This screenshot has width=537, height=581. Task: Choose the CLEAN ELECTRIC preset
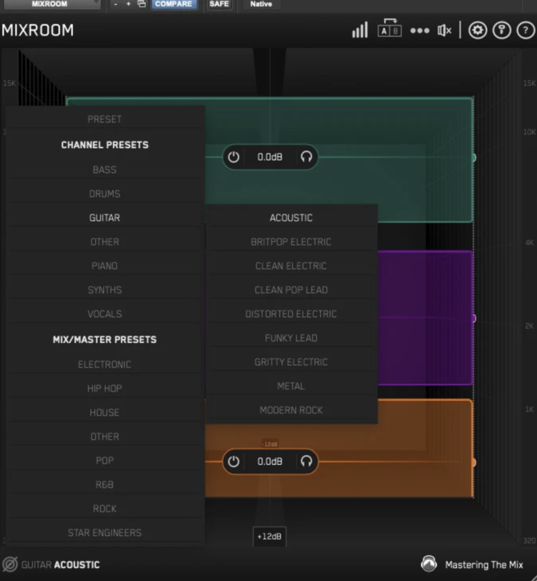tap(291, 266)
